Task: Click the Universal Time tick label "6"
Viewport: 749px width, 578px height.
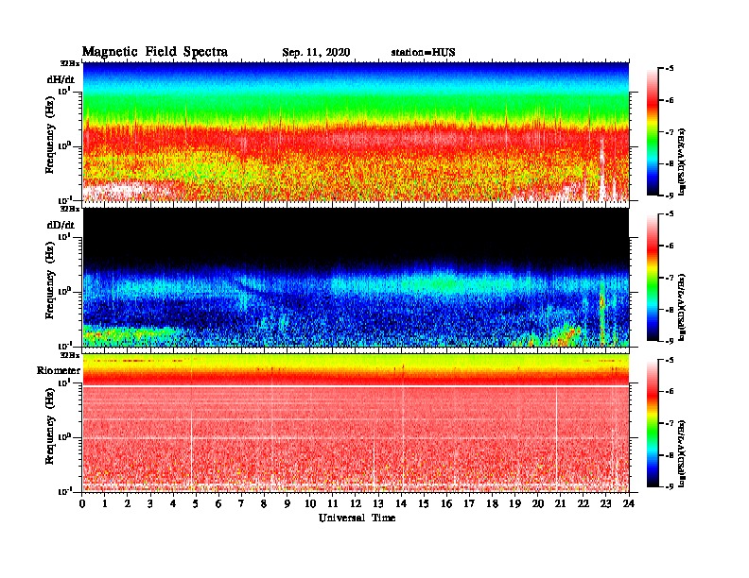Action: 218,503
